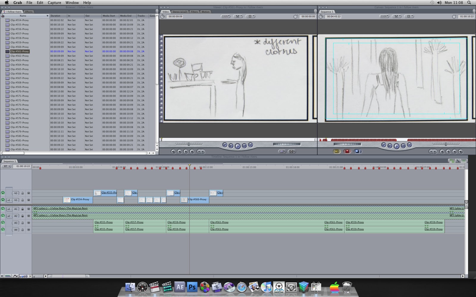This screenshot has width=476, height=297.
Task: Open Photoshop from the Dock
Action: (192, 287)
